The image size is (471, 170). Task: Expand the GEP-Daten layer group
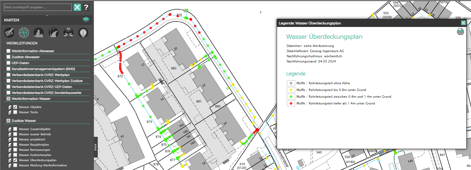coord(20,63)
